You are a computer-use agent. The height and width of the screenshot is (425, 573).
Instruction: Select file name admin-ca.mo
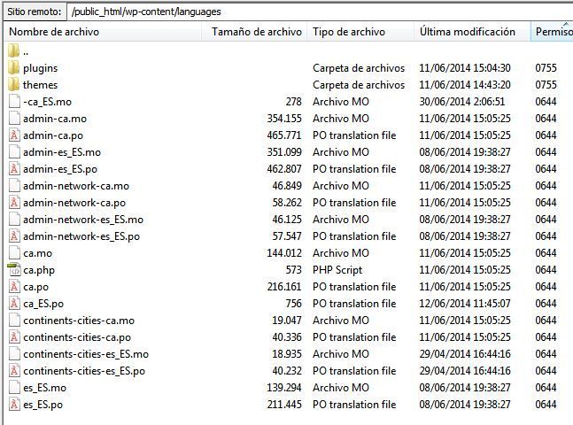click(x=55, y=119)
